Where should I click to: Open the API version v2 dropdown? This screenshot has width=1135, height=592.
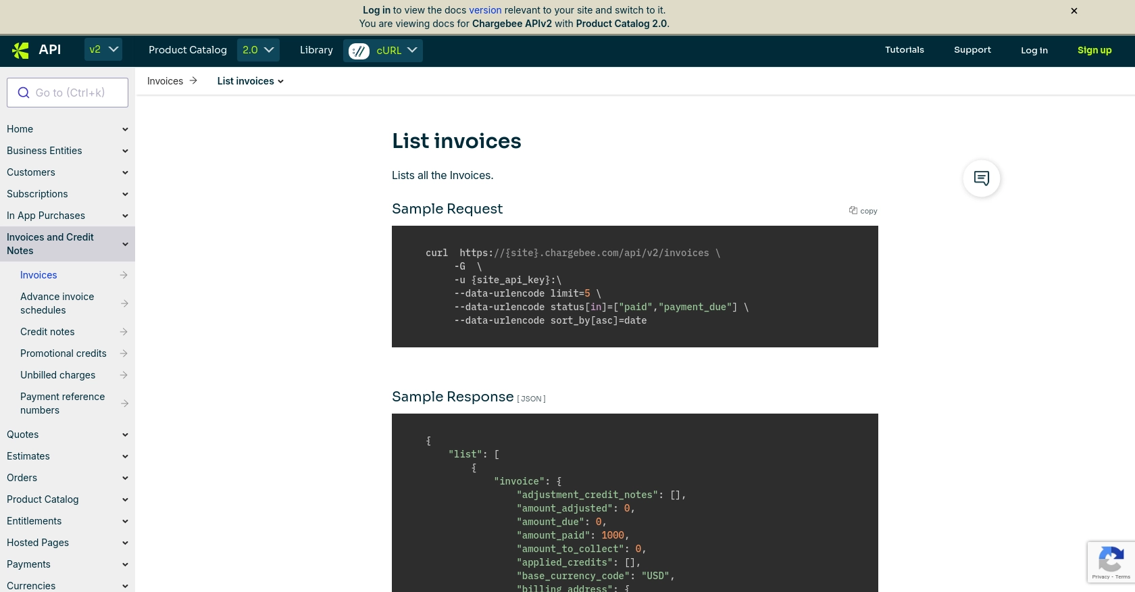103,50
